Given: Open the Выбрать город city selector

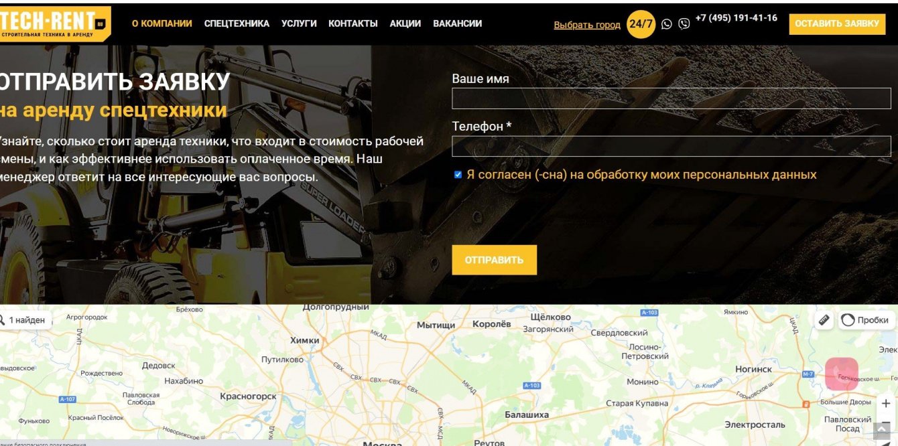Looking at the screenshot, I should pos(587,25).
